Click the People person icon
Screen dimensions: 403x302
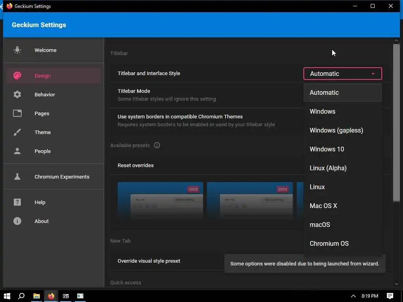pos(17,151)
